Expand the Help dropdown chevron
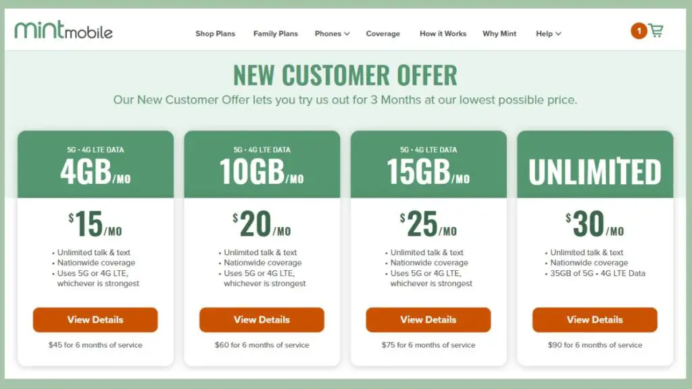The image size is (692, 389). pyautogui.click(x=558, y=34)
